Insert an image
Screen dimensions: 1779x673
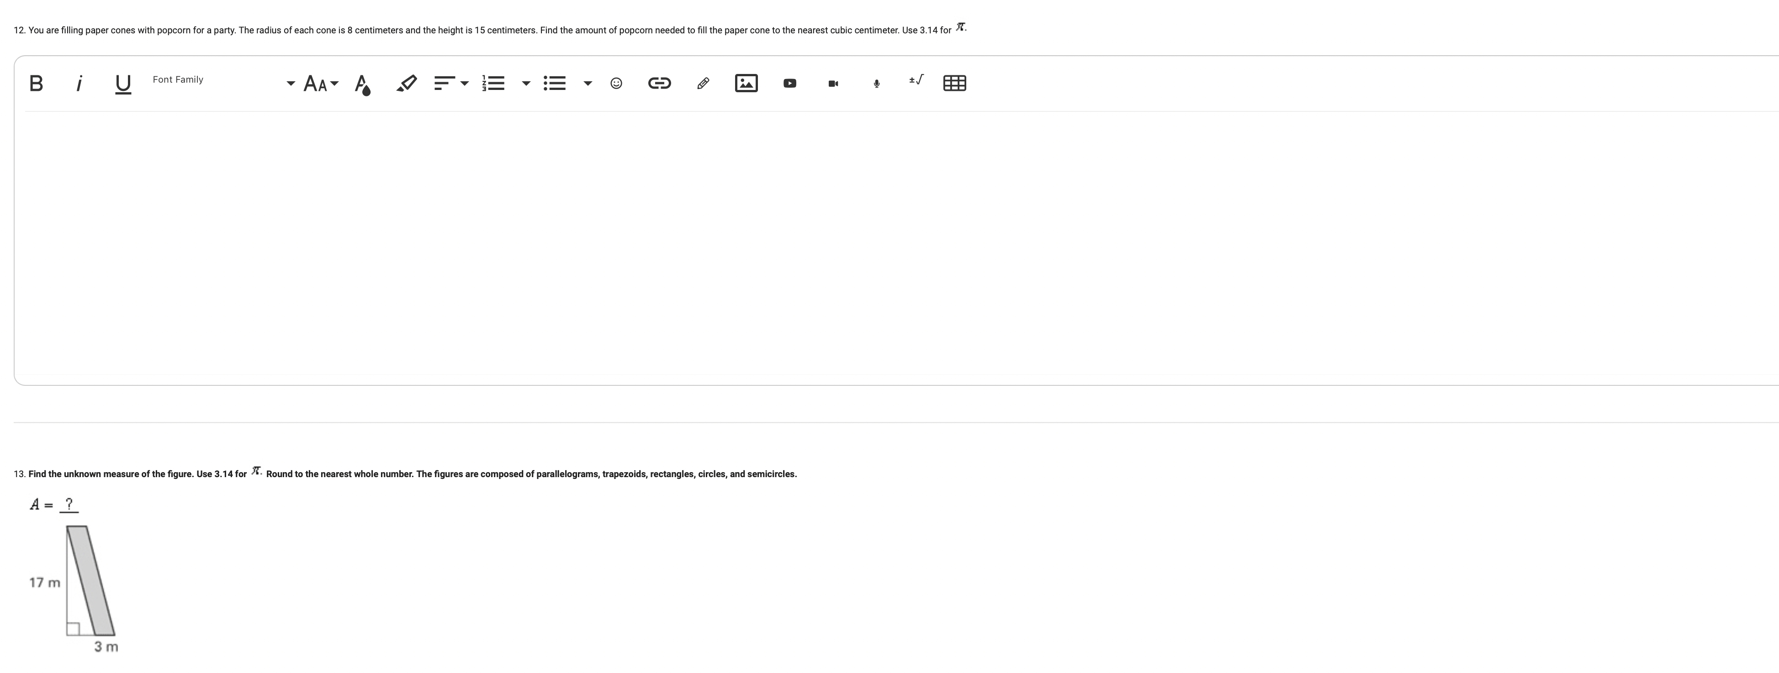[x=746, y=84]
